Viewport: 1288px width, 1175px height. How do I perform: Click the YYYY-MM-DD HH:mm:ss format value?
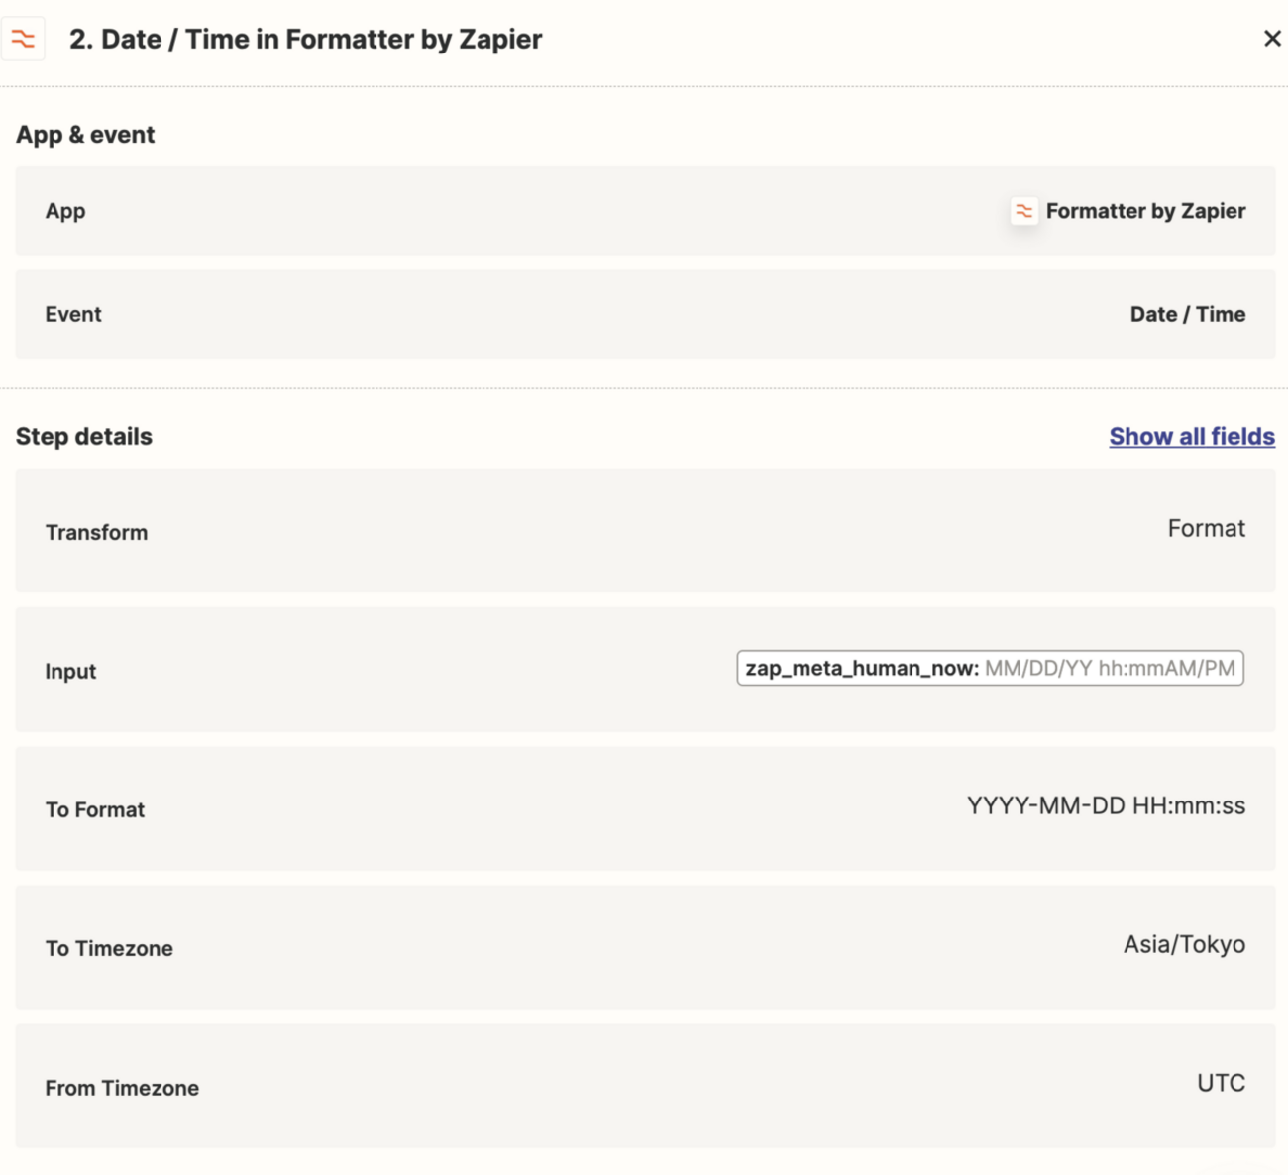point(1106,806)
